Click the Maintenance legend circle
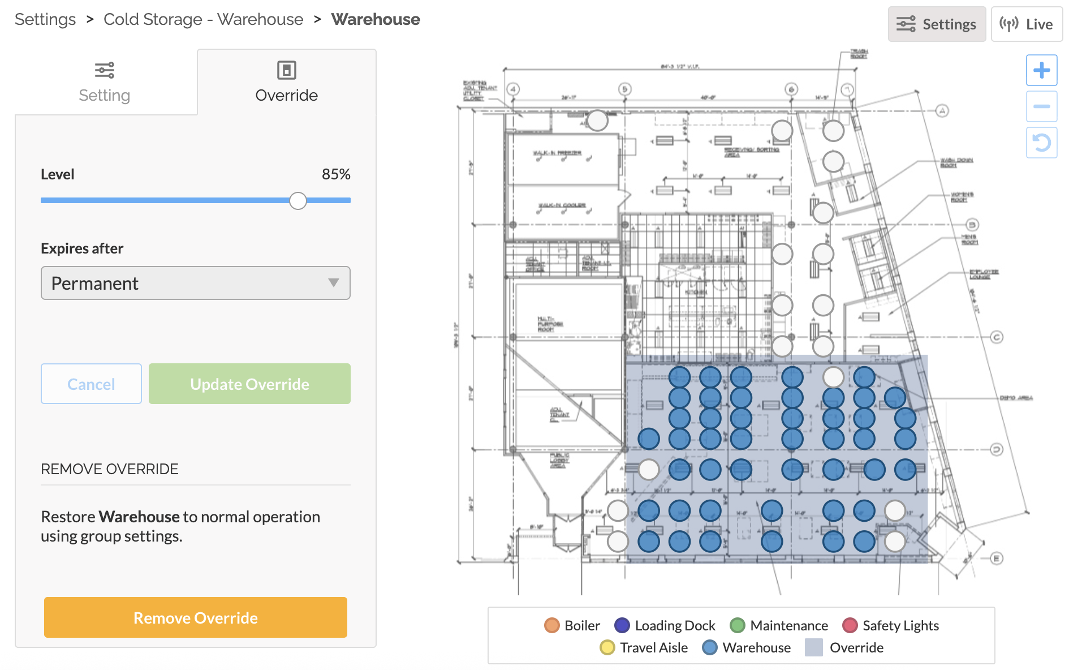1069x670 pixels. [x=737, y=625]
